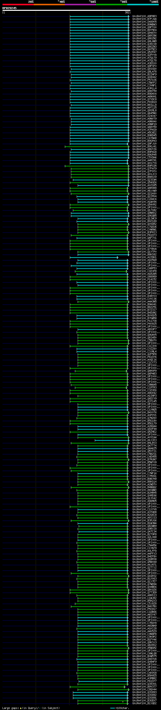The width and height of the screenshot is (161, 710).
Task: Choose hit UniRef100_Q38IS8
Action: click(x=144, y=44)
